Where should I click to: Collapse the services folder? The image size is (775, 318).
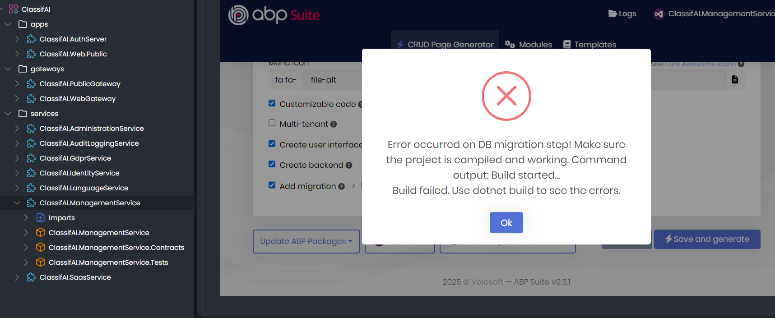tap(8, 113)
